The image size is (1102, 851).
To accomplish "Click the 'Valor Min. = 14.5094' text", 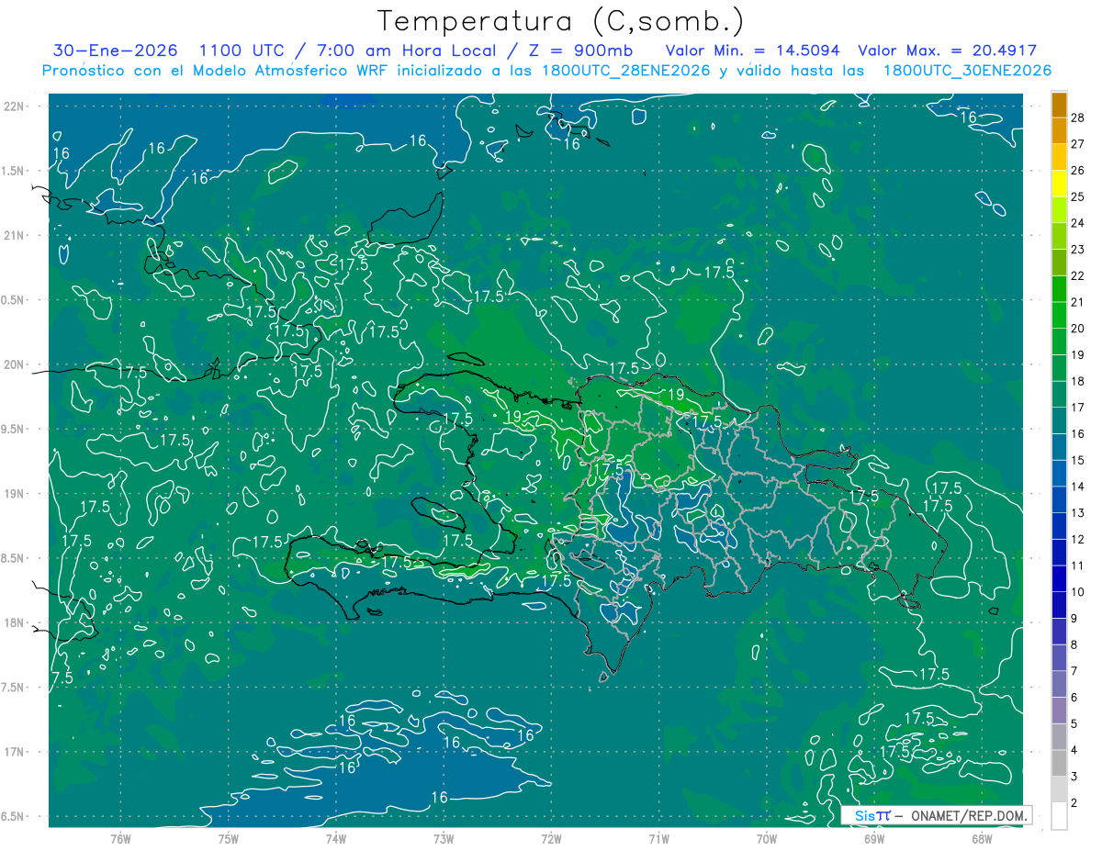I will pos(753,50).
